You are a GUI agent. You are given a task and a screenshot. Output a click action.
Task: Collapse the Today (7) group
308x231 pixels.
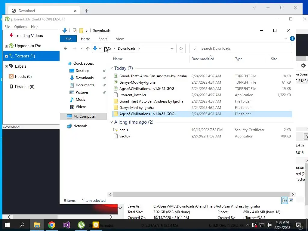pyautogui.click(x=111, y=68)
